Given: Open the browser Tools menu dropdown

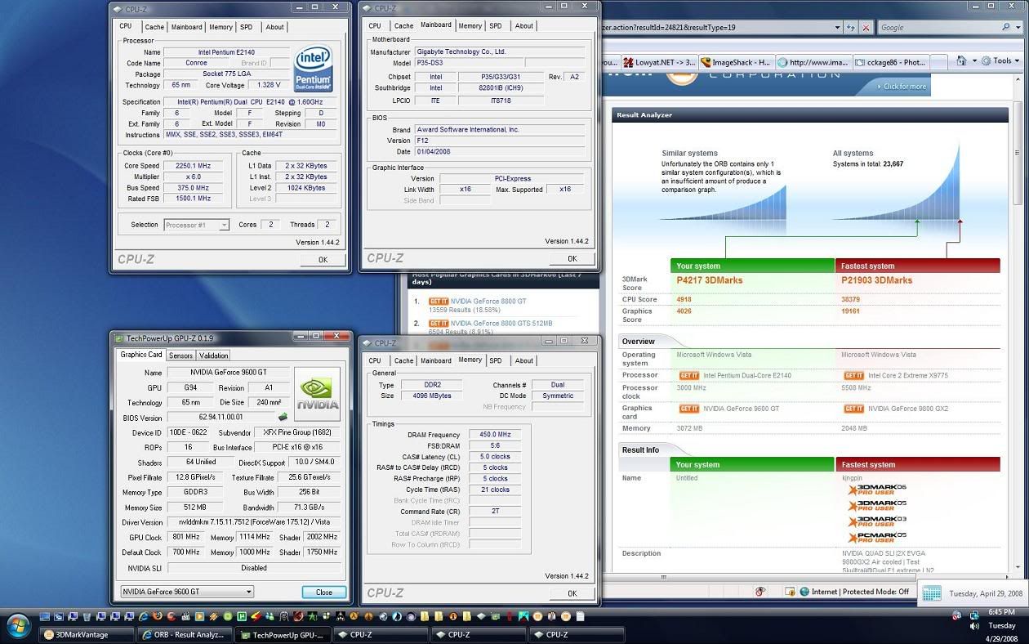Looking at the screenshot, I should click(x=1000, y=61).
